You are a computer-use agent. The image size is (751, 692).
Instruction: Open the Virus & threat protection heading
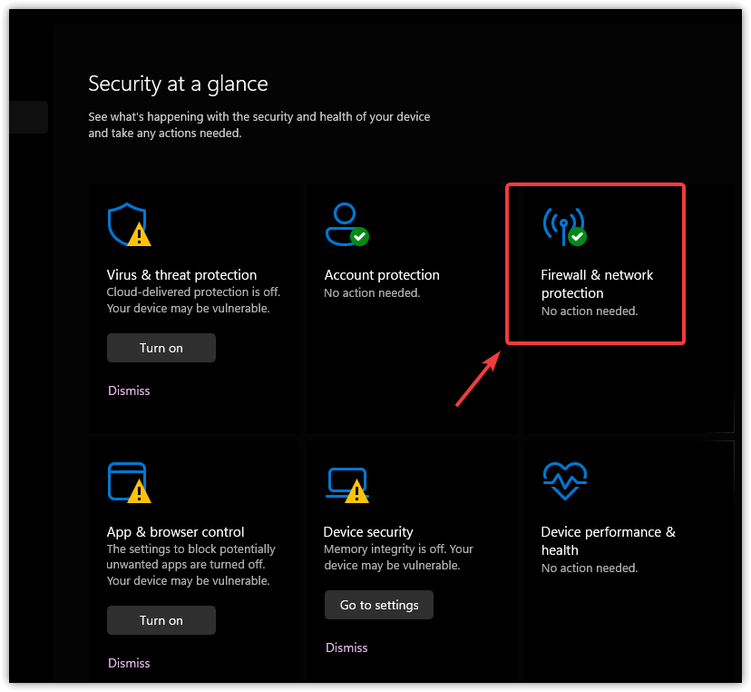coord(181,275)
